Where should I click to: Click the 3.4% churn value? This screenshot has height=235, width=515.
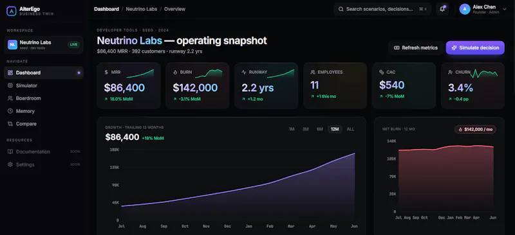tap(461, 88)
